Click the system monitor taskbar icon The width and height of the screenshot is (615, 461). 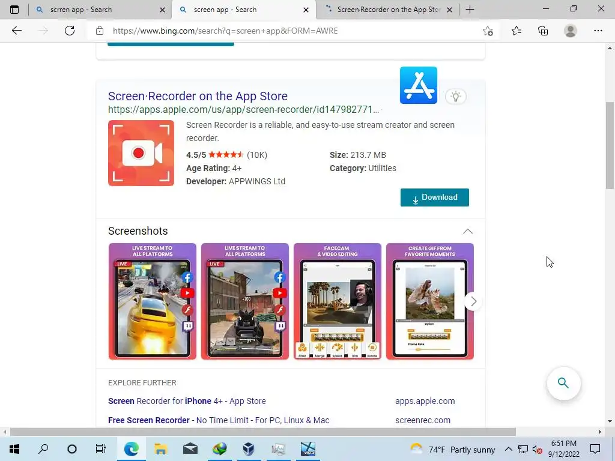[x=278, y=449]
